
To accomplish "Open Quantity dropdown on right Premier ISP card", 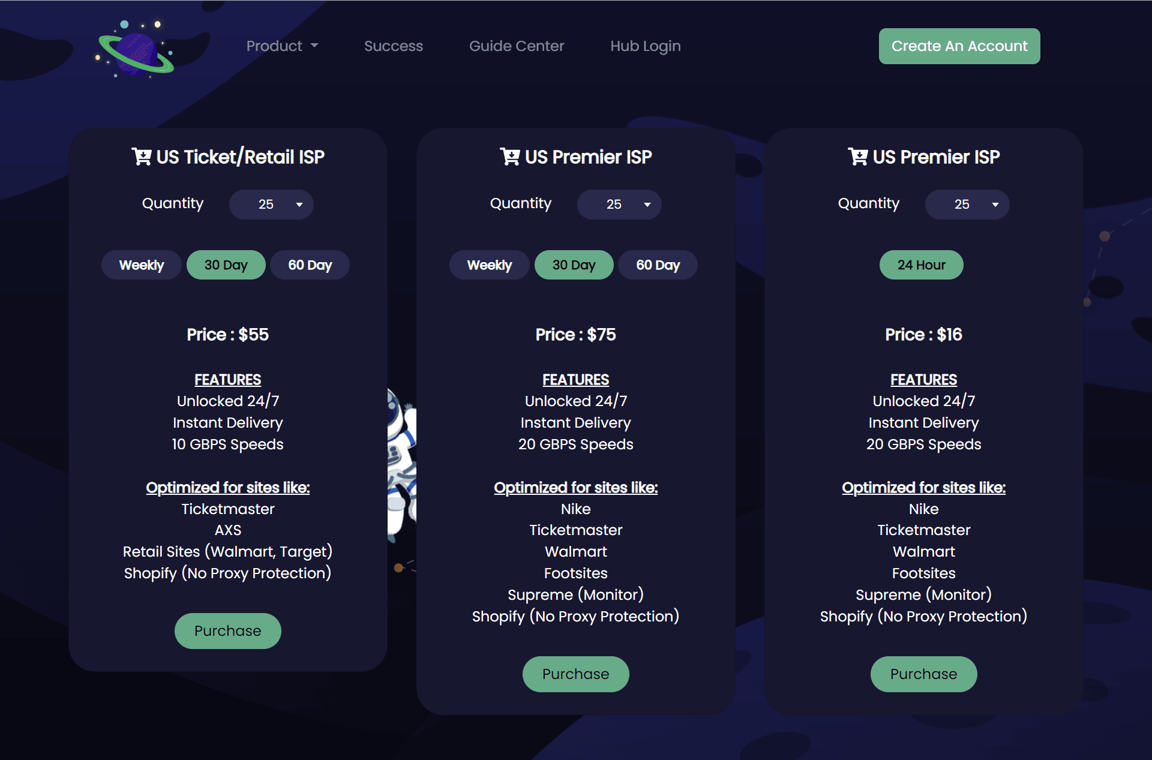I will (967, 205).
